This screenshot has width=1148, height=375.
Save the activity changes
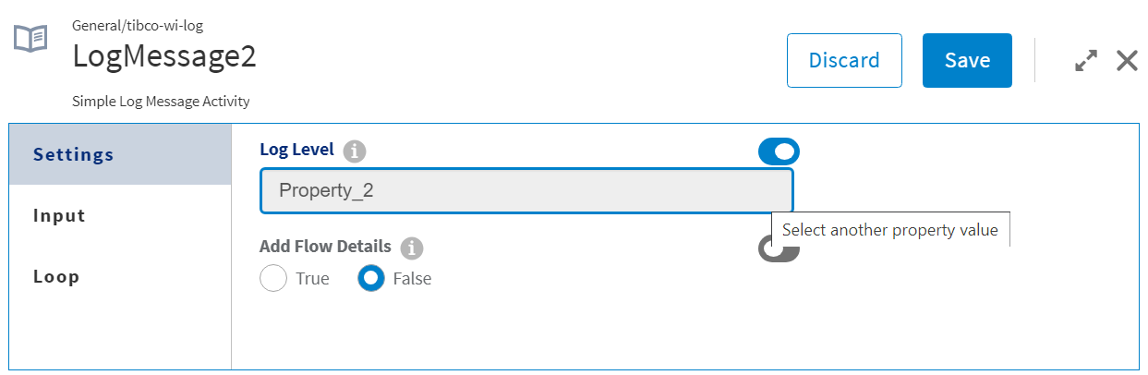pos(967,61)
